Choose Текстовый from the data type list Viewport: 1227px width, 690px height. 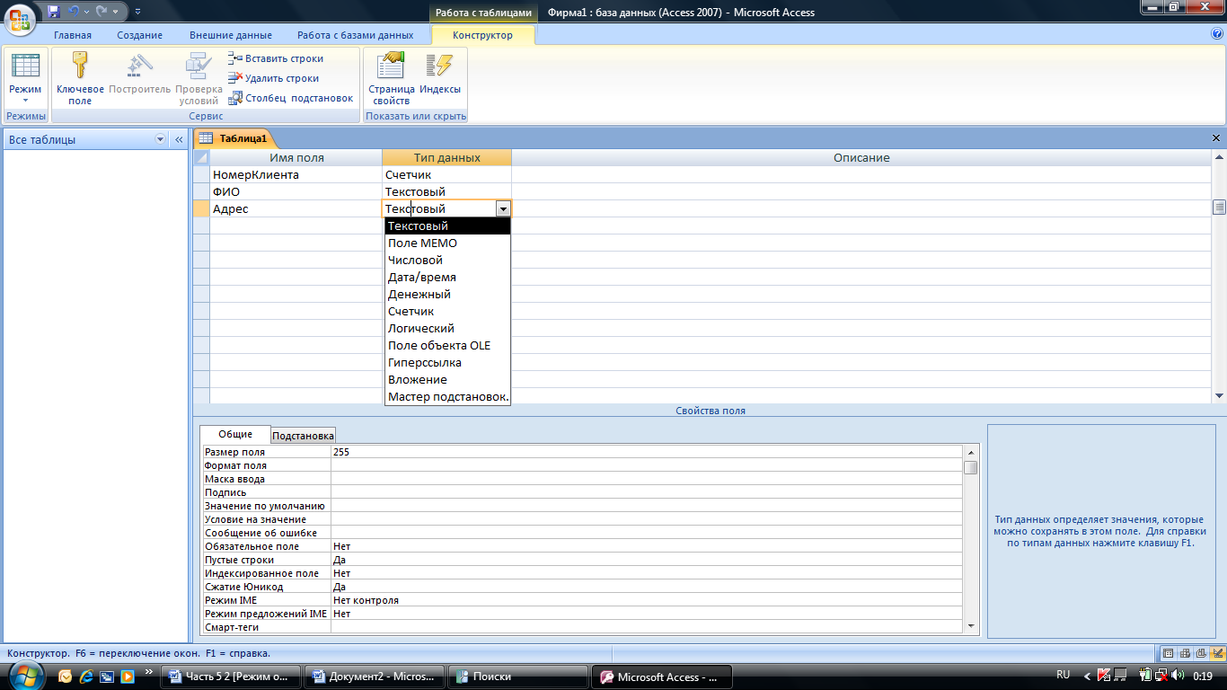(x=447, y=226)
